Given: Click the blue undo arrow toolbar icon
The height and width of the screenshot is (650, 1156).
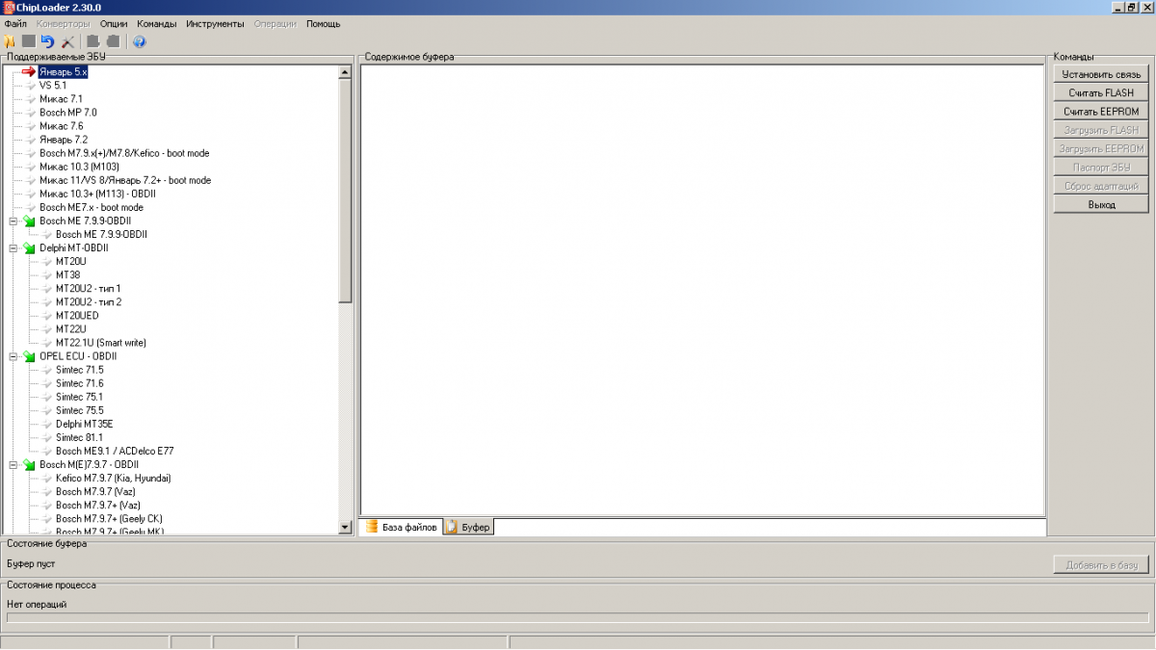Looking at the screenshot, I should point(47,41).
